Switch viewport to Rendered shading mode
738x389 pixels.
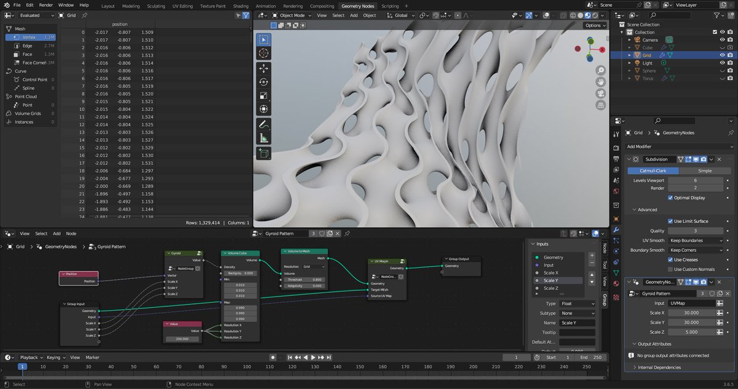(x=595, y=15)
